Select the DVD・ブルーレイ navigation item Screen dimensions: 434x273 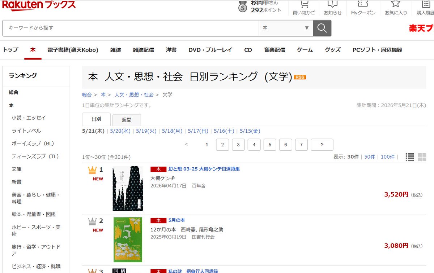[210, 50]
